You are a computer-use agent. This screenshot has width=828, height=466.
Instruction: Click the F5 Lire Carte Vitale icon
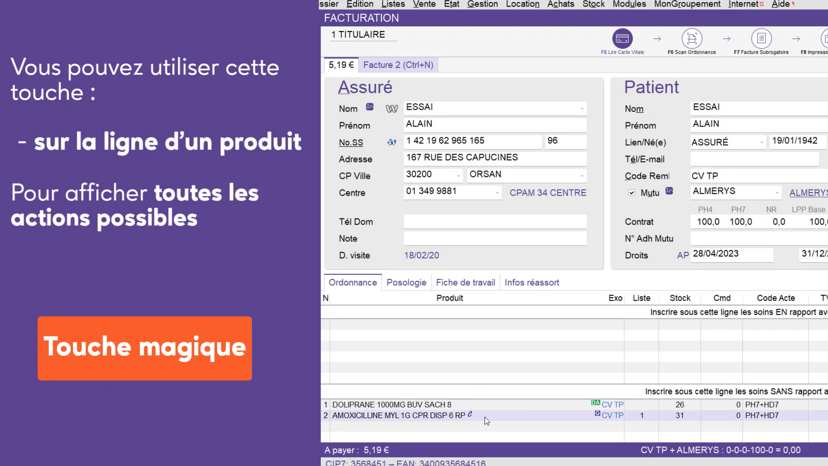pos(622,39)
